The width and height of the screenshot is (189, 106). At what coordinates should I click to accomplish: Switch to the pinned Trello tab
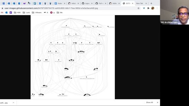click(x=35, y=4)
